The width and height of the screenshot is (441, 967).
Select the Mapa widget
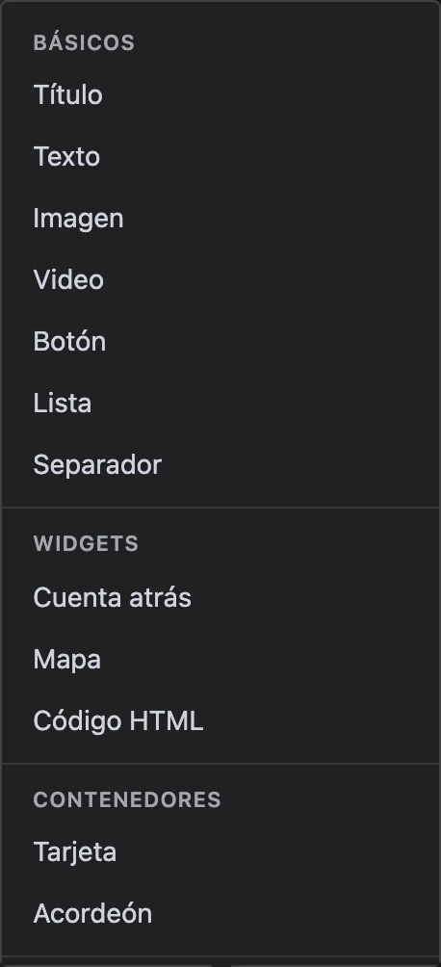(x=220, y=659)
